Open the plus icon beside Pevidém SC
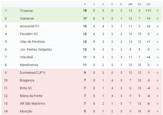Image resolution: width=163 pixels, height=115 pixels. pos(158,34)
